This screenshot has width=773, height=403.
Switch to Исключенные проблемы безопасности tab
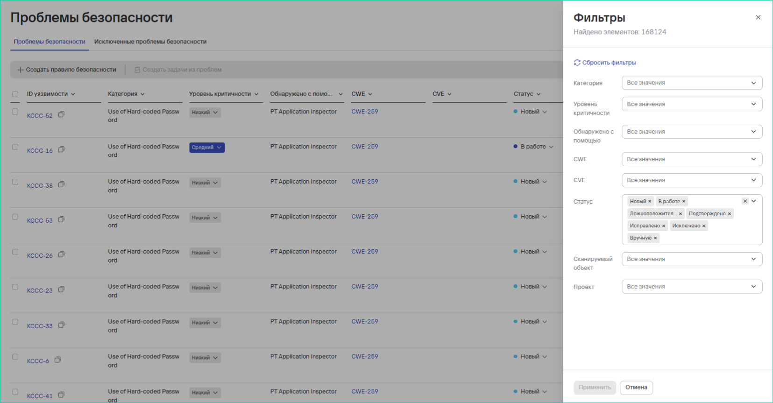[150, 42]
